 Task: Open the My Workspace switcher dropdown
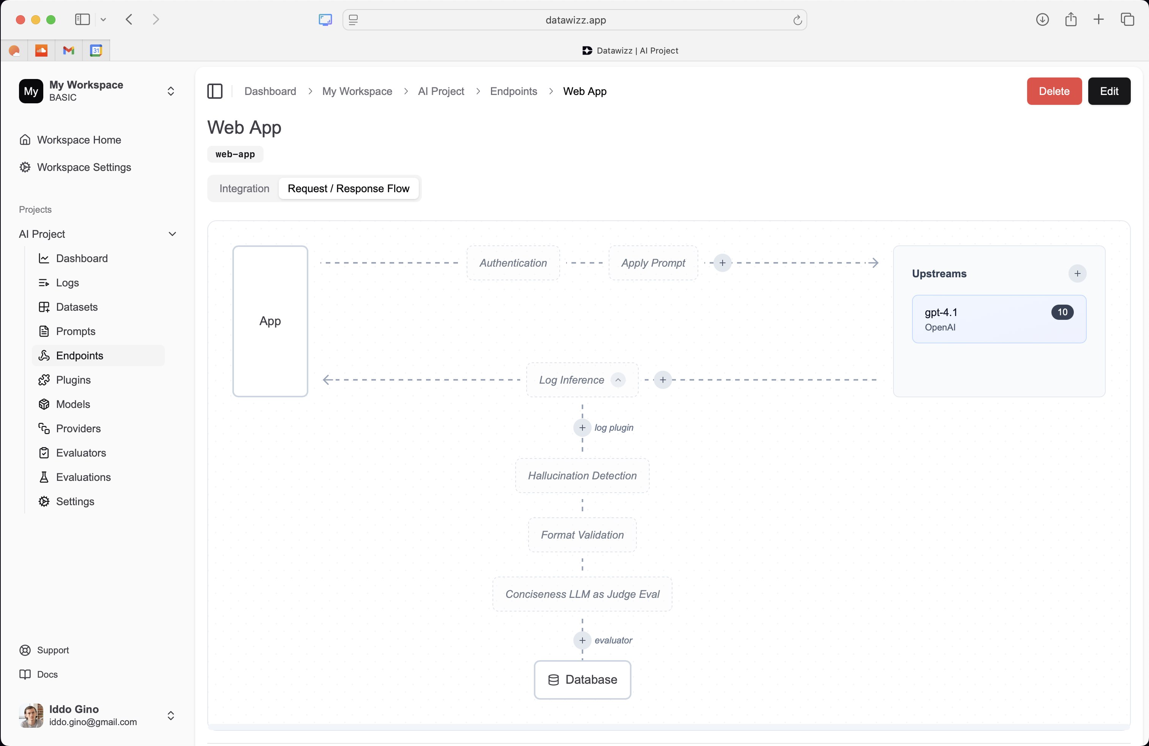point(170,91)
